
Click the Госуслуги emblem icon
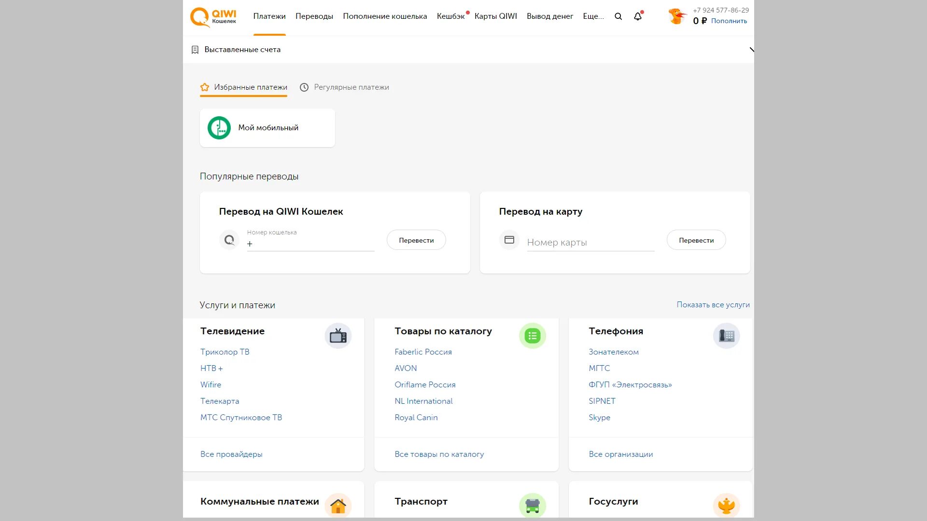click(x=726, y=506)
